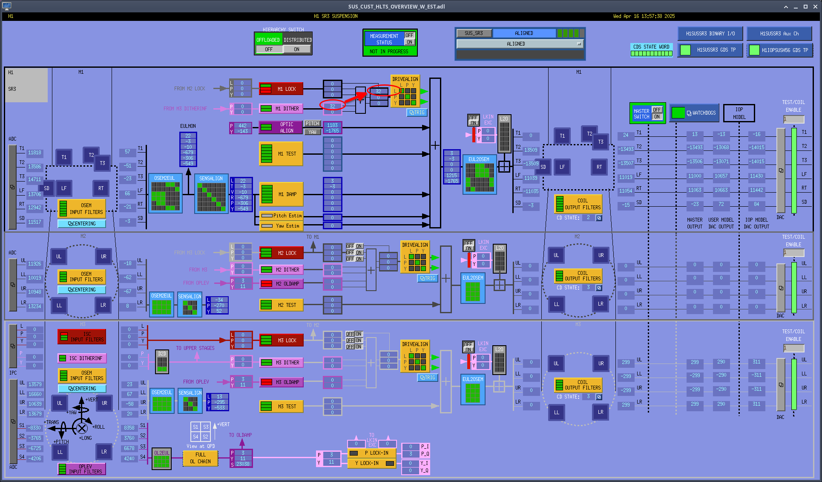Open the M1 OSEM2EUL matrix block
This screenshot has width=822, height=482.
[165, 193]
